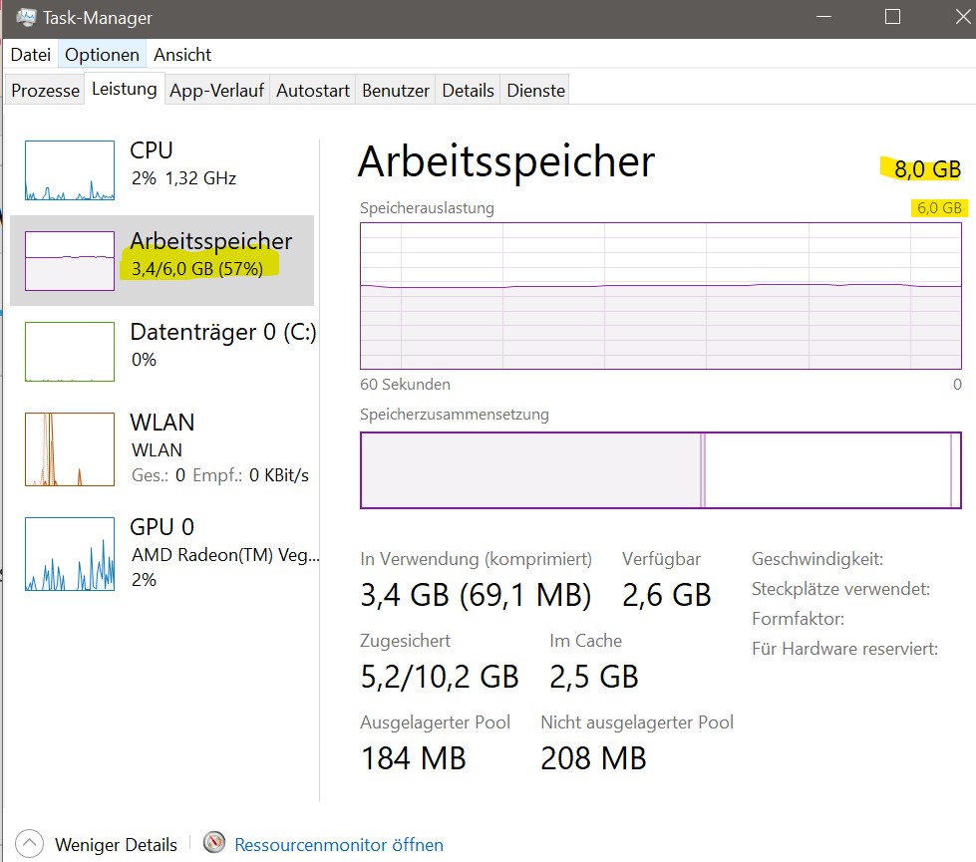Open the Benutzer tab

pyautogui.click(x=396, y=91)
